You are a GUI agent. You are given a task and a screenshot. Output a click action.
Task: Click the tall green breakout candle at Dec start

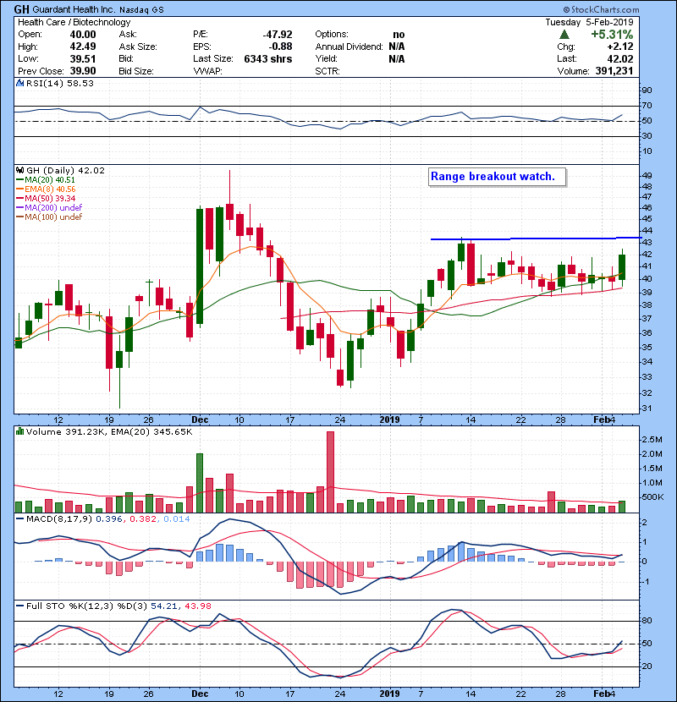(x=200, y=266)
